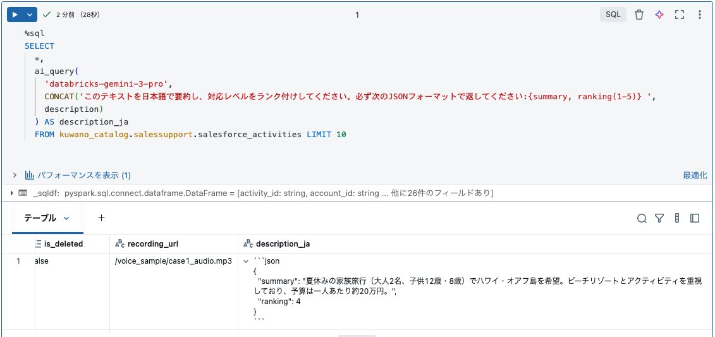Open the AI assistant sparkle icon

659,15
